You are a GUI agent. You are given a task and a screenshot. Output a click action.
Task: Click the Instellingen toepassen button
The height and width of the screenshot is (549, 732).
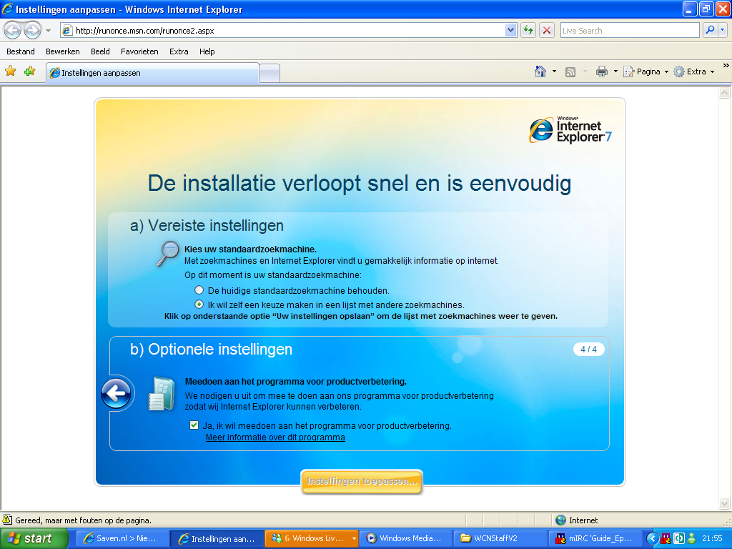point(362,481)
